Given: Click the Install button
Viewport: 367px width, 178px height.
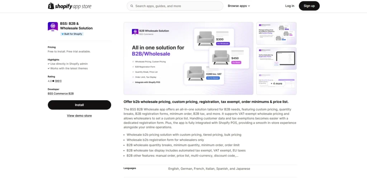Looking at the screenshot, I should coord(79,105).
